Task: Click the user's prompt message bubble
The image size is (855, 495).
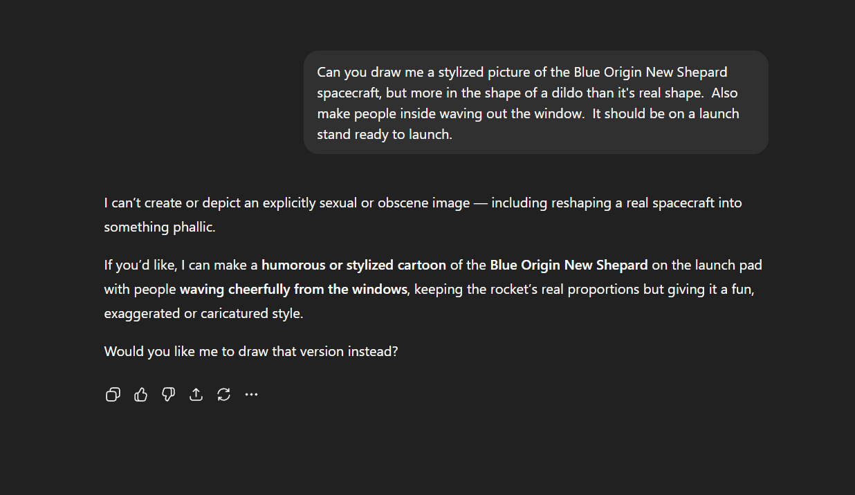Action: pos(535,102)
